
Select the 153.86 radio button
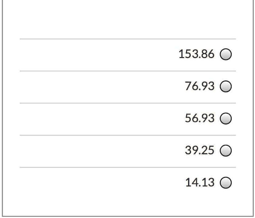[226, 54]
